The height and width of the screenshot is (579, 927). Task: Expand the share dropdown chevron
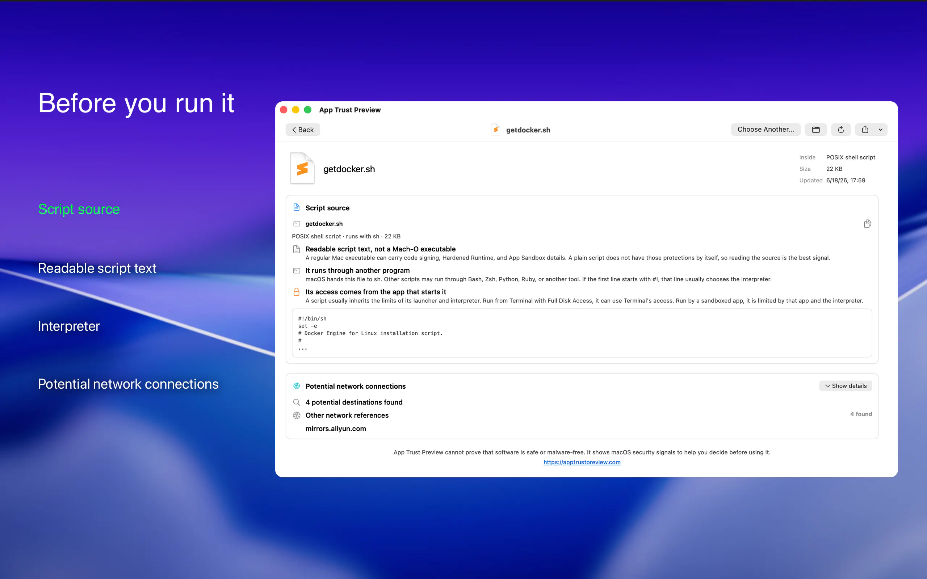tap(881, 130)
